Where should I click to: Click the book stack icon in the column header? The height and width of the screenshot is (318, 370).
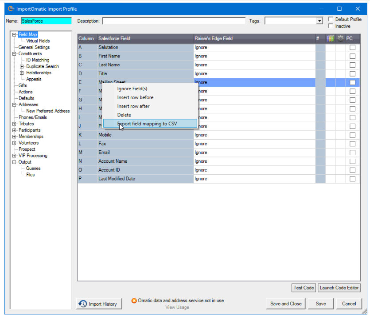(x=330, y=38)
